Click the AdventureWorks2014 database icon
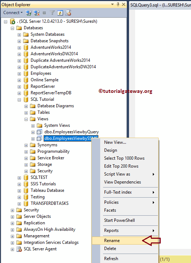The image size is (191, 263). [26, 47]
